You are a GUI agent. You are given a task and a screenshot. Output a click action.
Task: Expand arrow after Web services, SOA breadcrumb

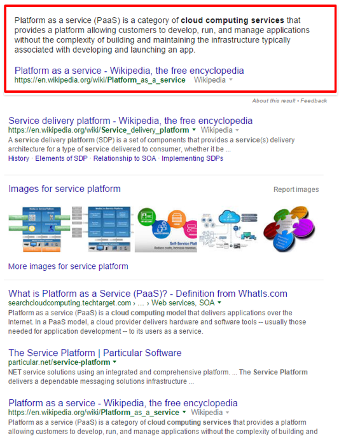[x=219, y=303]
